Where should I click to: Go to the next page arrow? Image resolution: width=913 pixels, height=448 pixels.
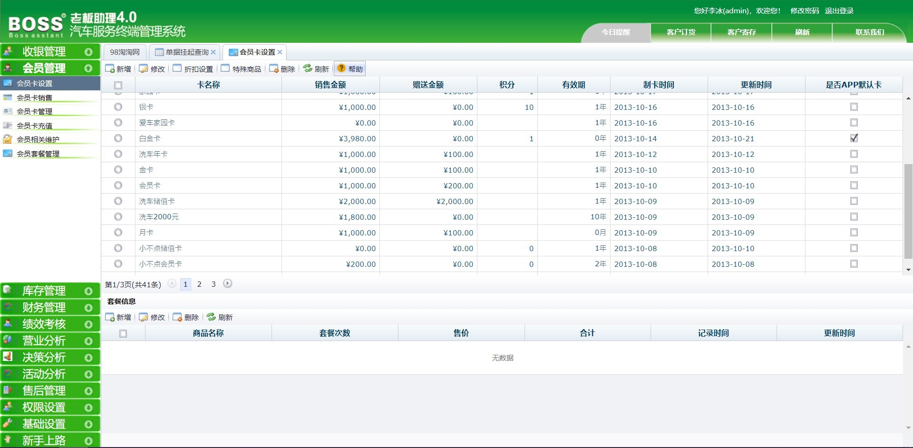click(228, 283)
